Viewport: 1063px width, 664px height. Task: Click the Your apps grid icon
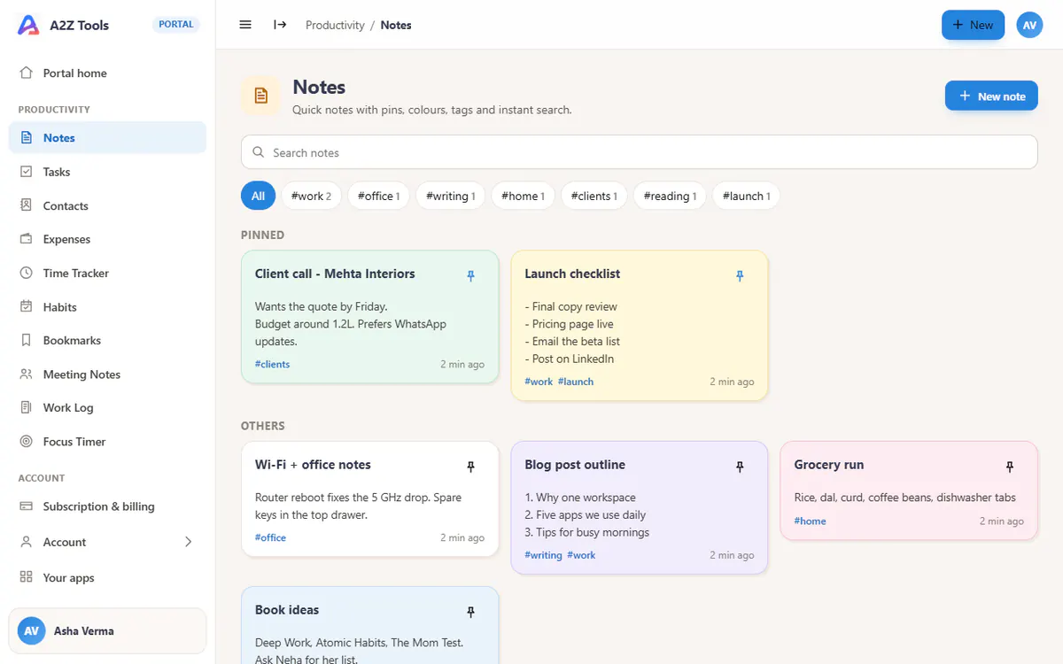(26, 577)
